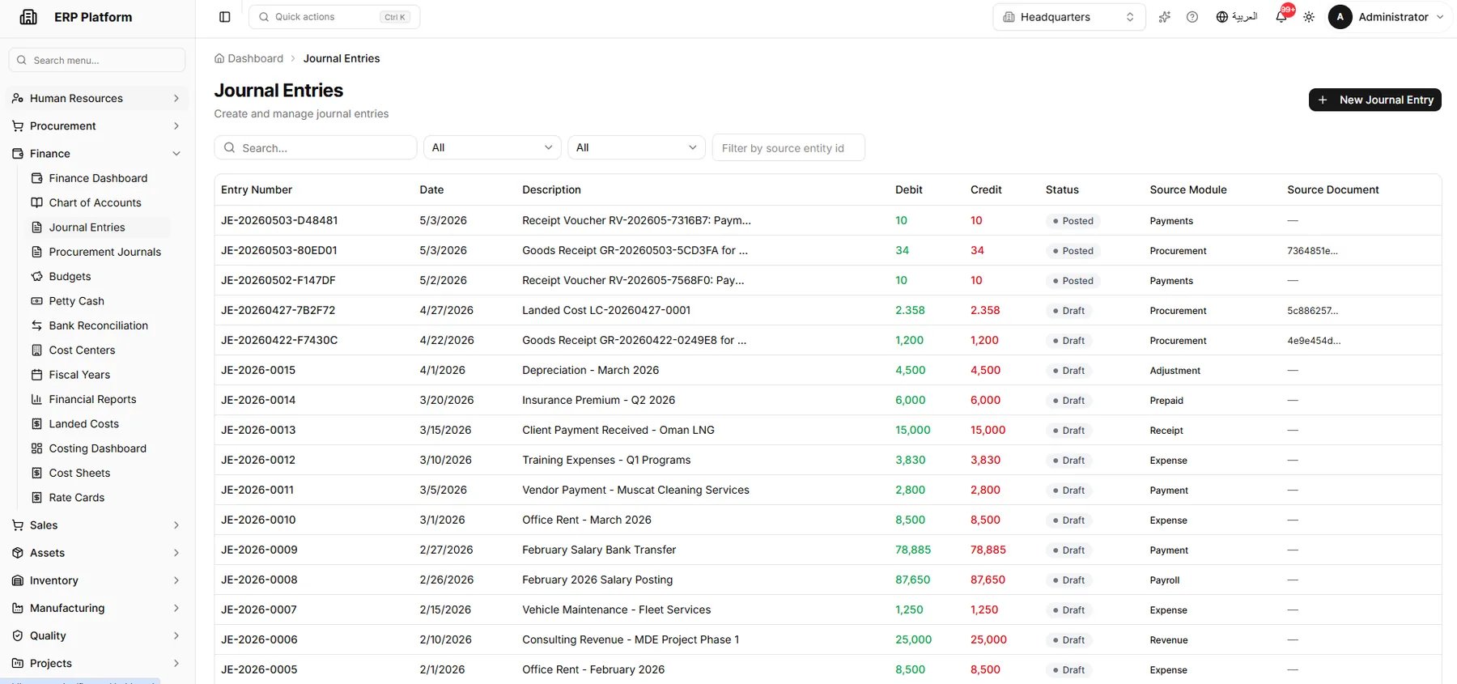Image resolution: width=1457 pixels, height=684 pixels.
Task: Expand the Inventory menu section
Action: coord(97,580)
